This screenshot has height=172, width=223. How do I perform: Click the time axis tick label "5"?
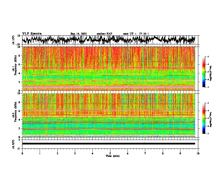point(110,153)
